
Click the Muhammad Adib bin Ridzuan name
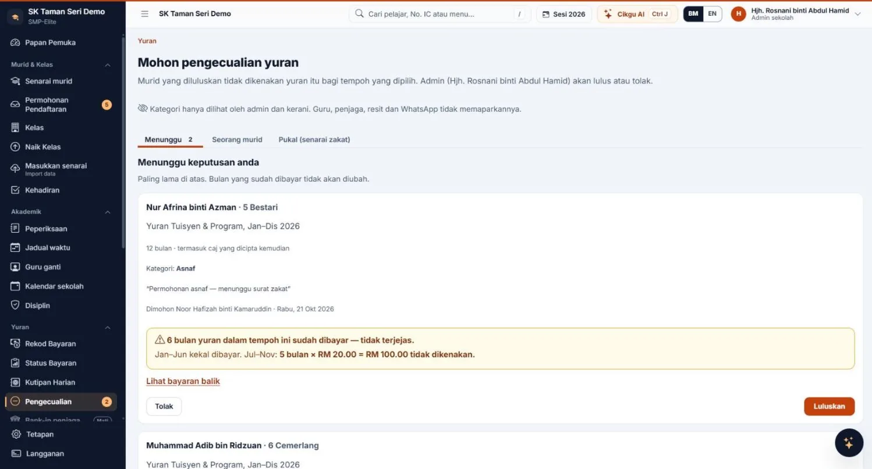tap(204, 446)
